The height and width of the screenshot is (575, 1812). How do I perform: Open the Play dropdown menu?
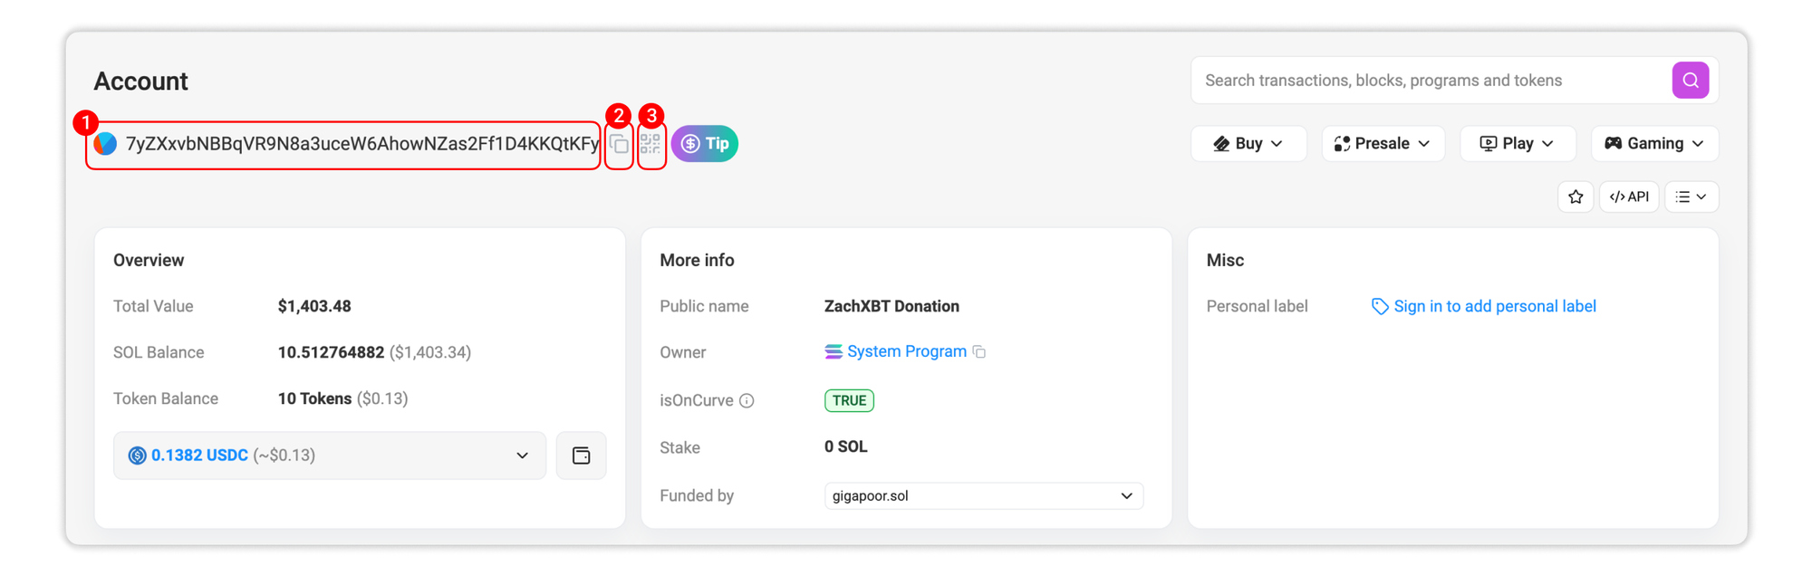(1517, 144)
